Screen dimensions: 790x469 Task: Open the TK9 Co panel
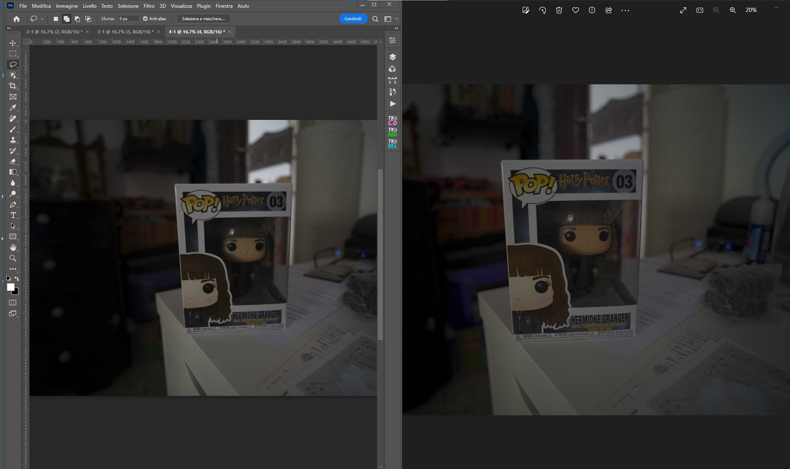tap(393, 120)
